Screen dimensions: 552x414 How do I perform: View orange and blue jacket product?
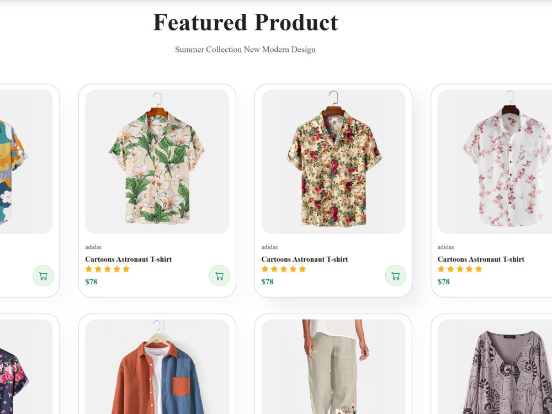157,367
